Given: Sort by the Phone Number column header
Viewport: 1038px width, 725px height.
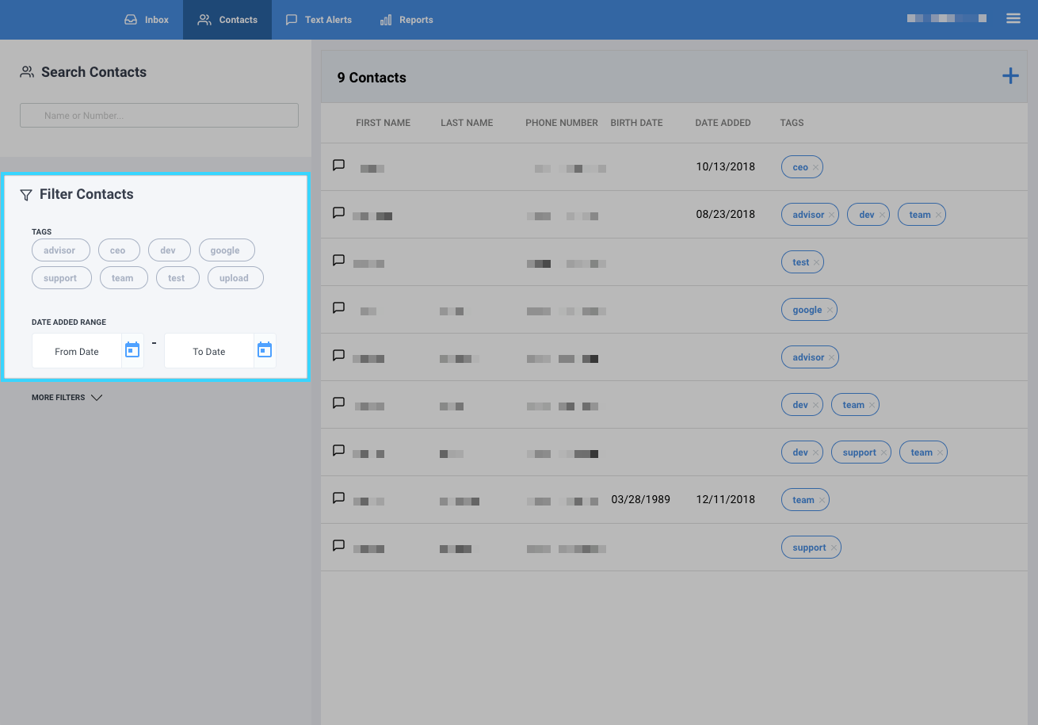Looking at the screenshot, I should pyautogui.click(x=562, y=123).
